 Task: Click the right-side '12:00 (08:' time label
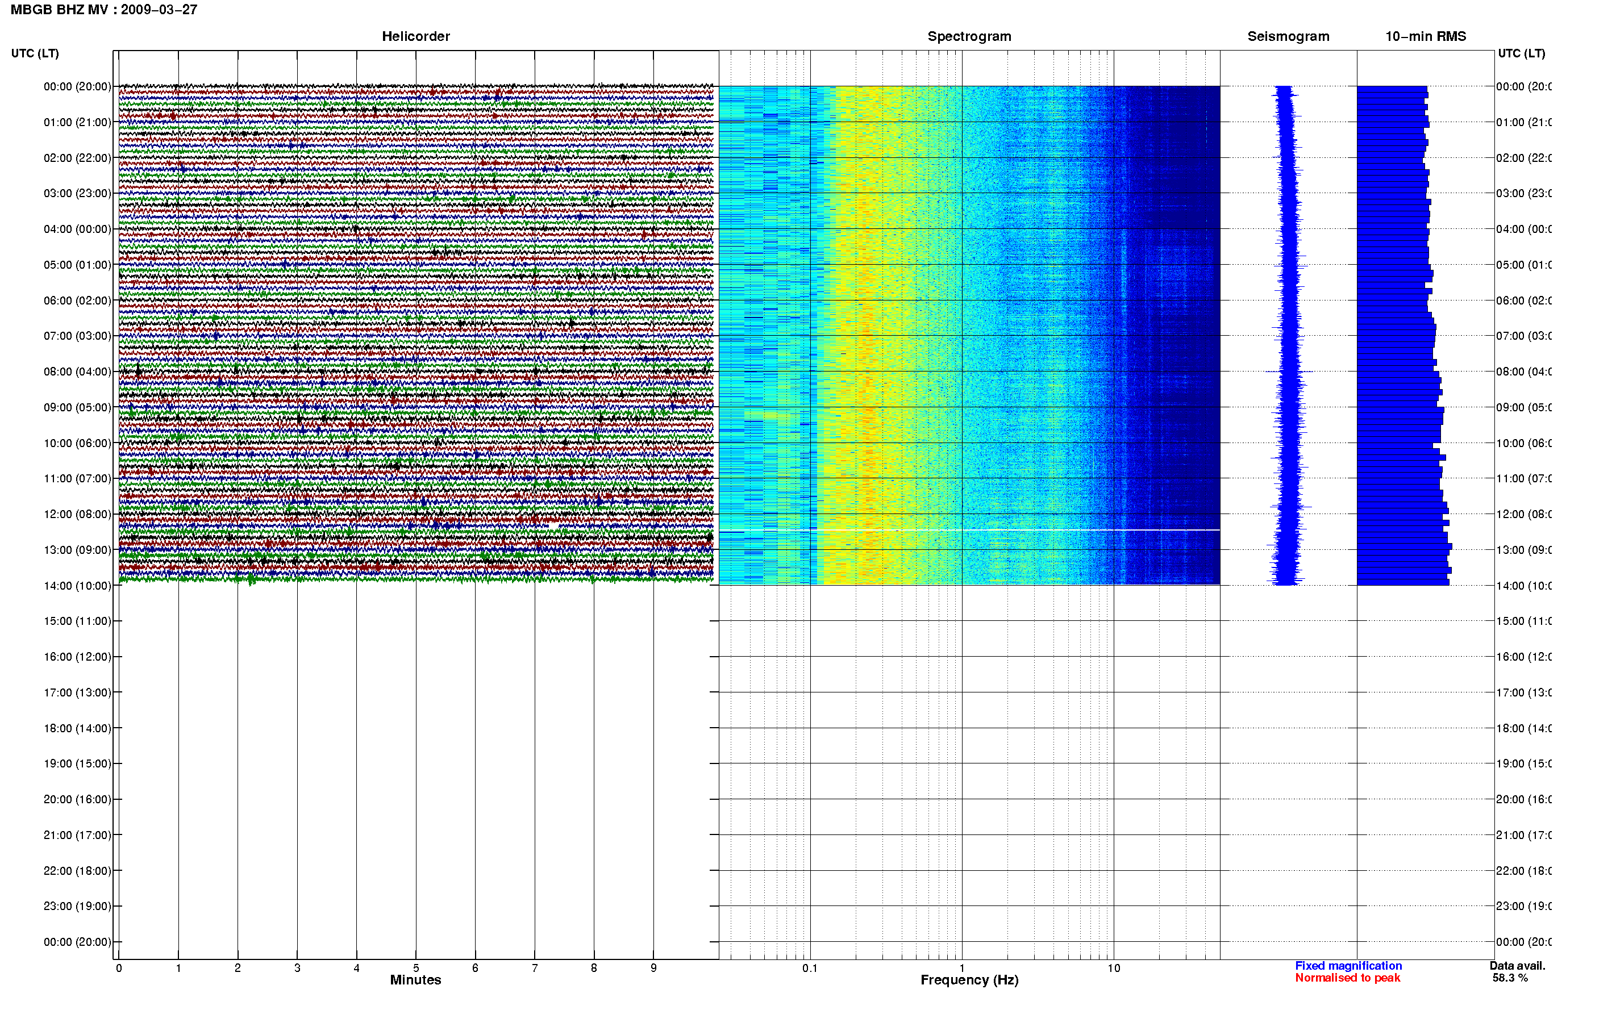click(x=1524, y=514)
